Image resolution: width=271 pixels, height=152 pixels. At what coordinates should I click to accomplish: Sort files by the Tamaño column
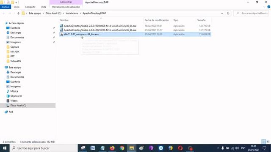202,20
